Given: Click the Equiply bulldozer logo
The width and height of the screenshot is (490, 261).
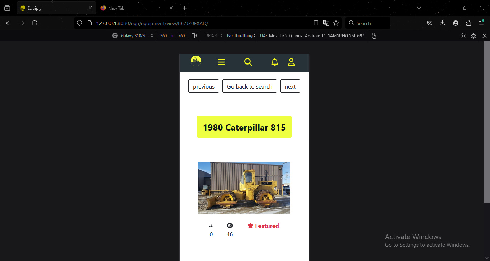Looking at the screenshot, I should [x=196, y=61].
